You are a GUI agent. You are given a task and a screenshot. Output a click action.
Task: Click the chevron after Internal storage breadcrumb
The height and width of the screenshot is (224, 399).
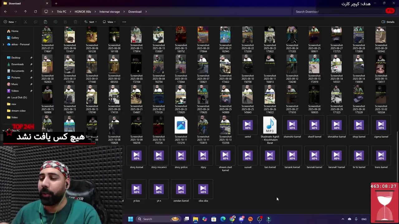click(x=124, y=12)
